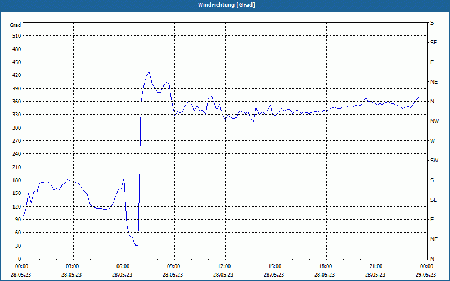Select the "SW" compass direction label
The height and width of the screenshot is (281, 450).
434,161
